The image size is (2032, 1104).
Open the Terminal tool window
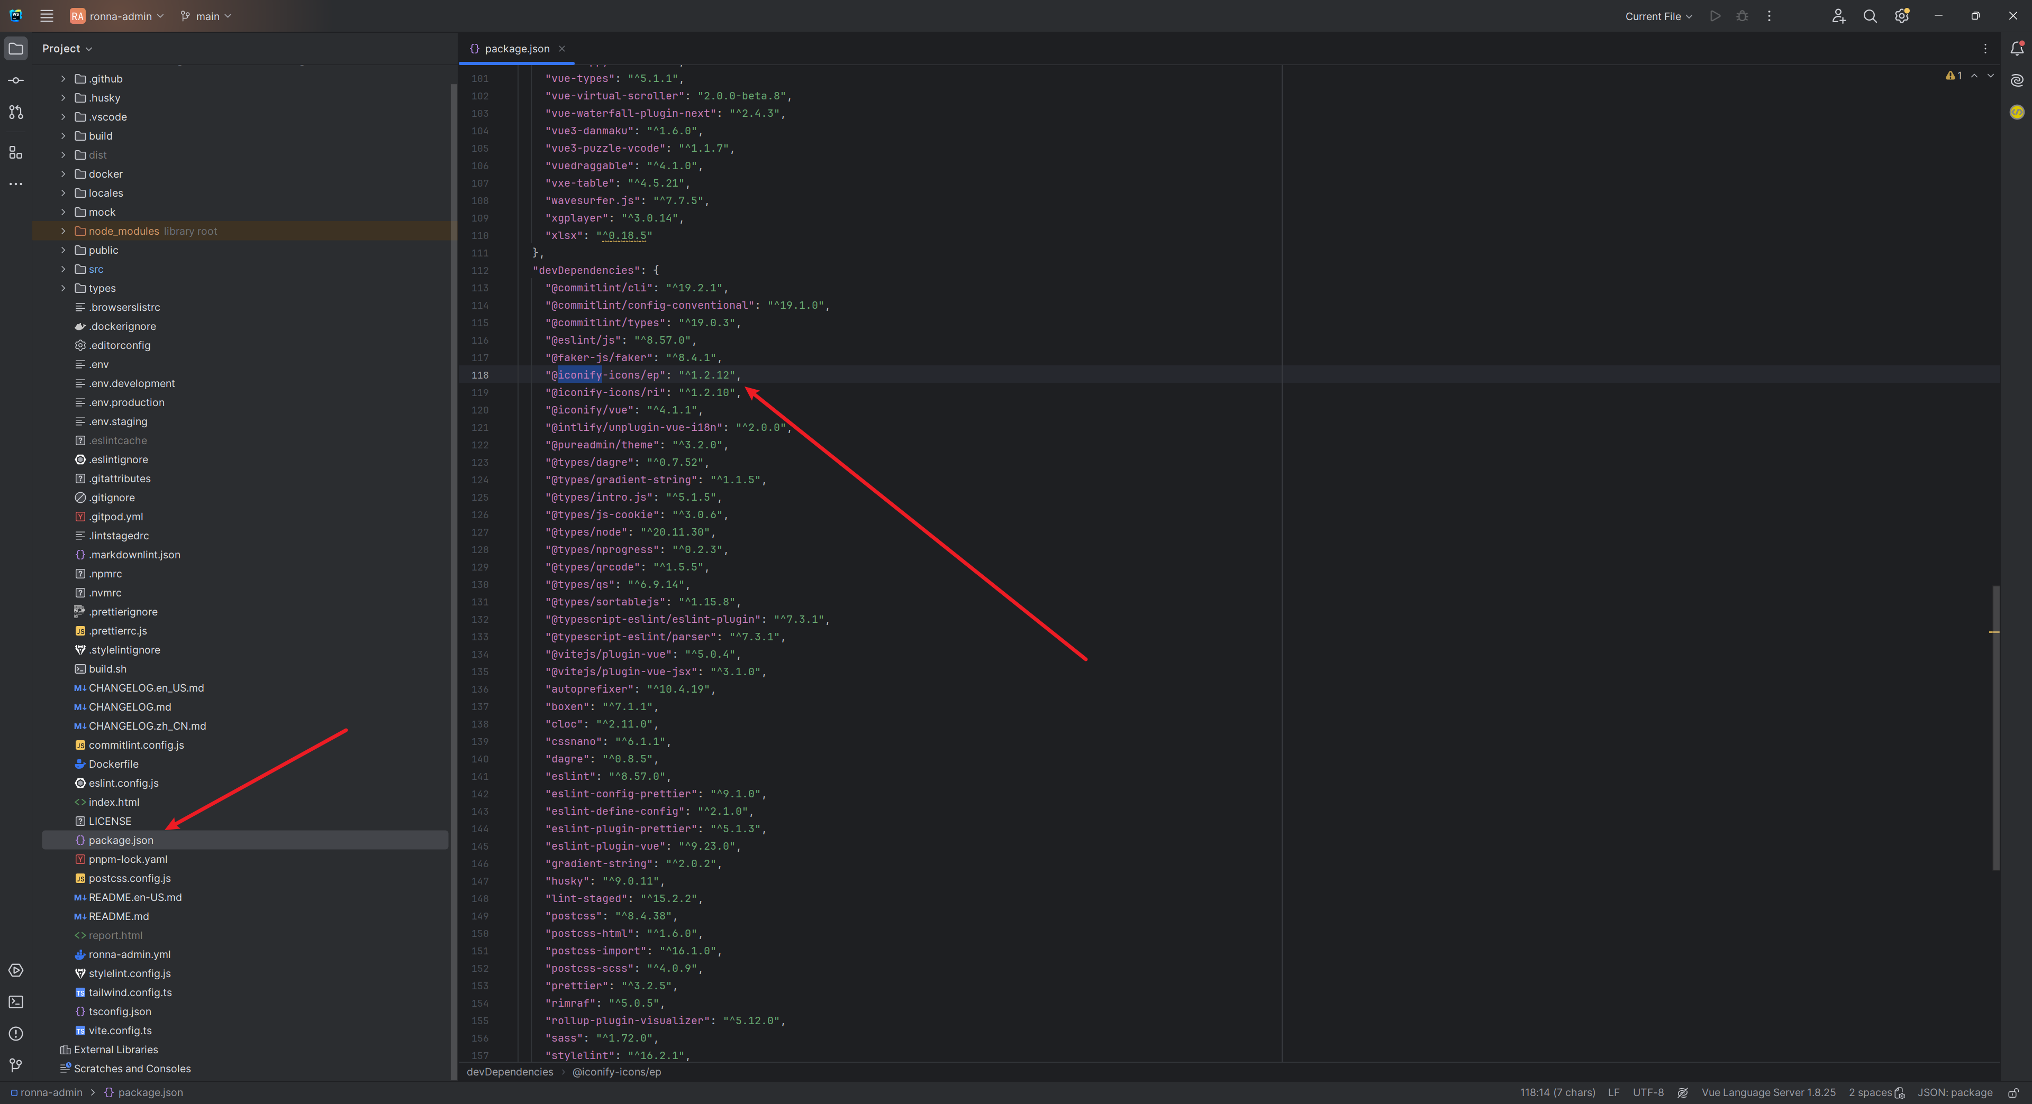click(16, 1001)
